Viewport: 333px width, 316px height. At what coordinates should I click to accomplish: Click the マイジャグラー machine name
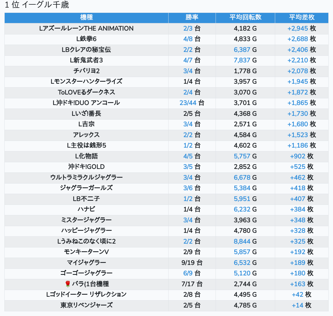(86, 263)
